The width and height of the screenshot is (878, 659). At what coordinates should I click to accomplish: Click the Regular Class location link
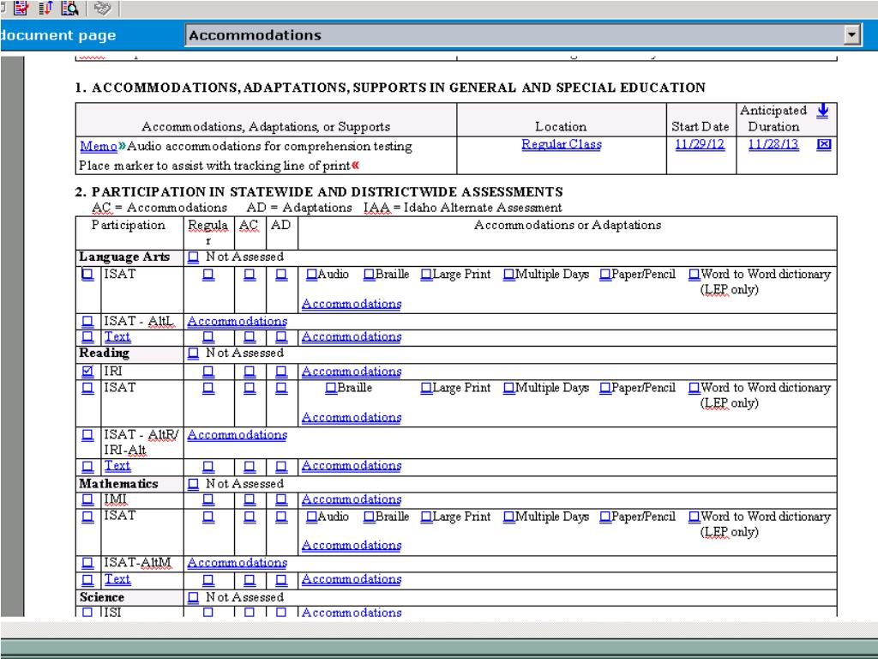coord(562,144)
